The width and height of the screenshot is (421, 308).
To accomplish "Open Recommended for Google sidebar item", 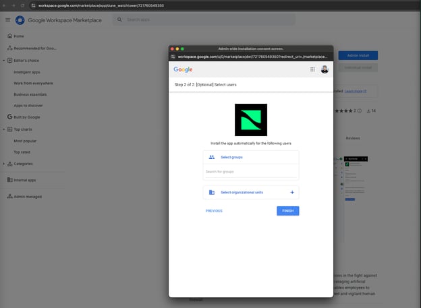I will pos(34,49).
